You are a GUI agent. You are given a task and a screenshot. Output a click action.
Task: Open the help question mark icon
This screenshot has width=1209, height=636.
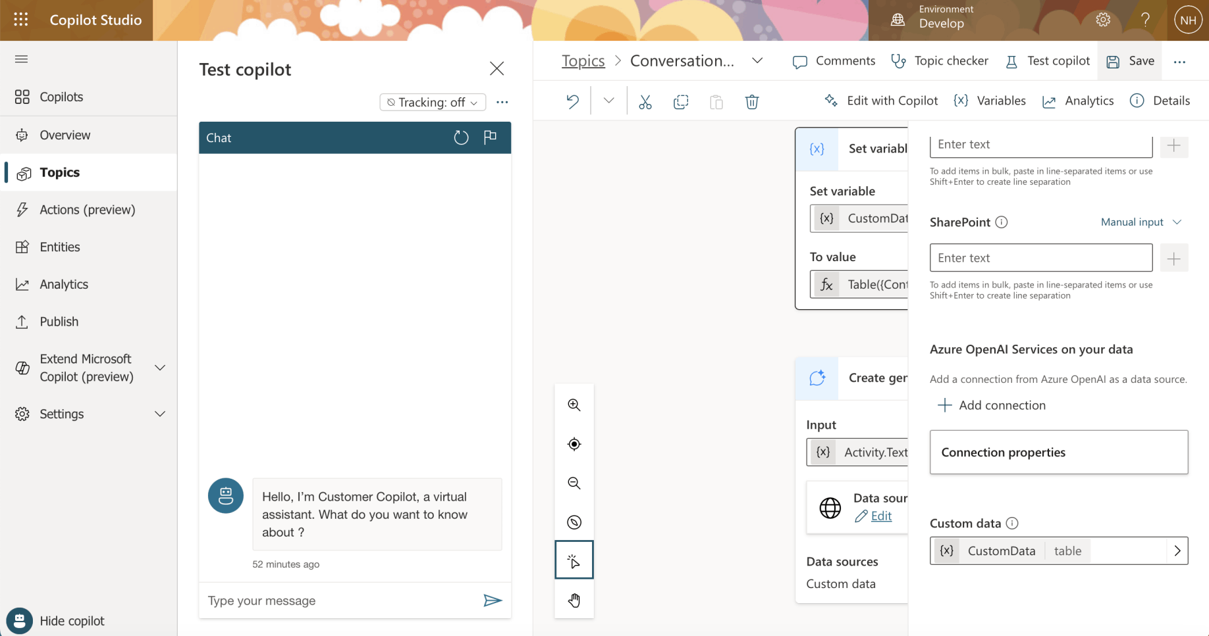click(x=1145, y=20)
